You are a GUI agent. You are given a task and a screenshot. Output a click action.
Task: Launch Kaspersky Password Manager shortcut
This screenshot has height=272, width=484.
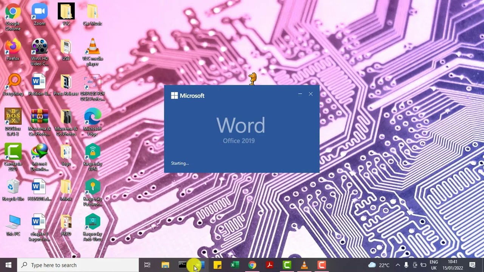pyautogui.click(x=93, y=193)
